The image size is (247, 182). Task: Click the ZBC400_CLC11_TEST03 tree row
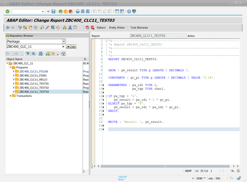pos(44,91)
